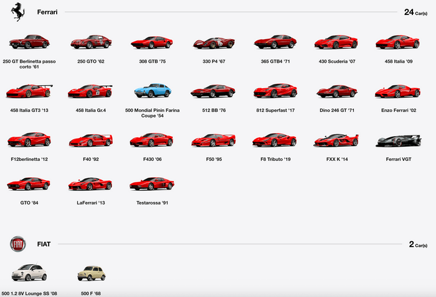436x297 pixels.
Task: Click the 'FXX K '14' label
Action: [x=337, y=159]
